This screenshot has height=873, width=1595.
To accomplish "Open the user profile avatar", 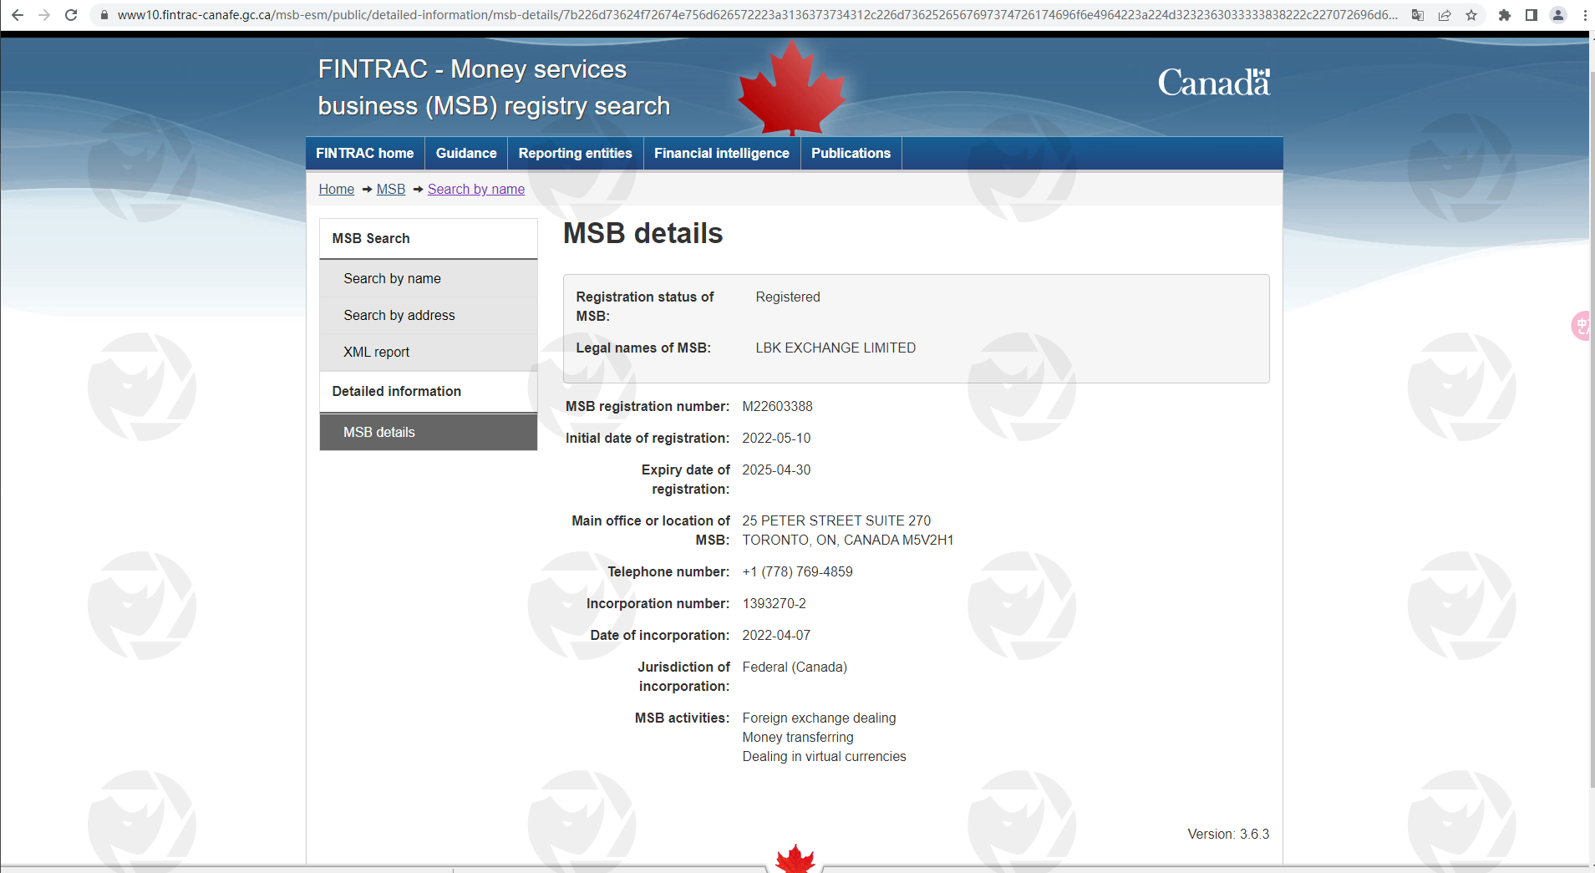I will [x=1558, y=15].
